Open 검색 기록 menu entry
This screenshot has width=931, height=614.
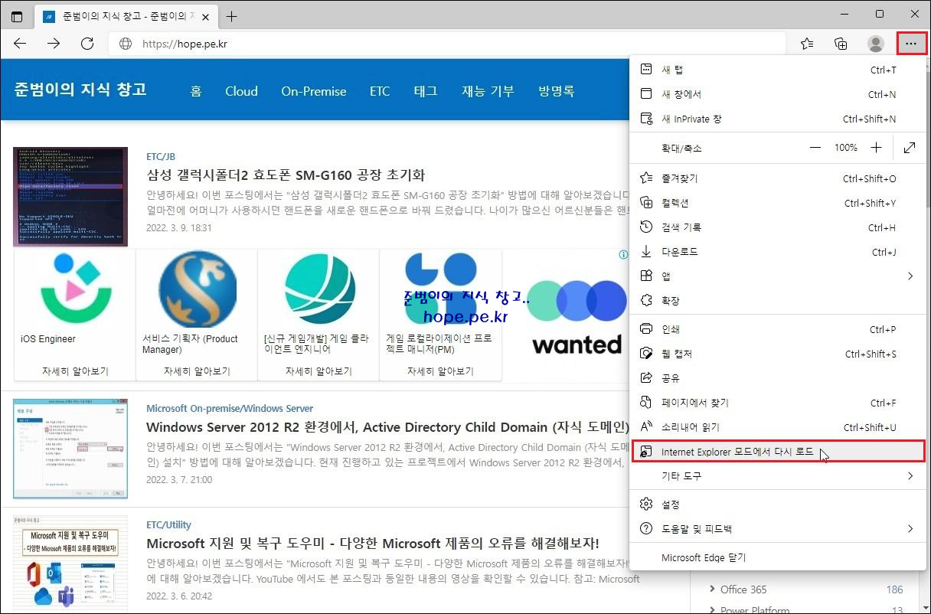tap(777, 227)
